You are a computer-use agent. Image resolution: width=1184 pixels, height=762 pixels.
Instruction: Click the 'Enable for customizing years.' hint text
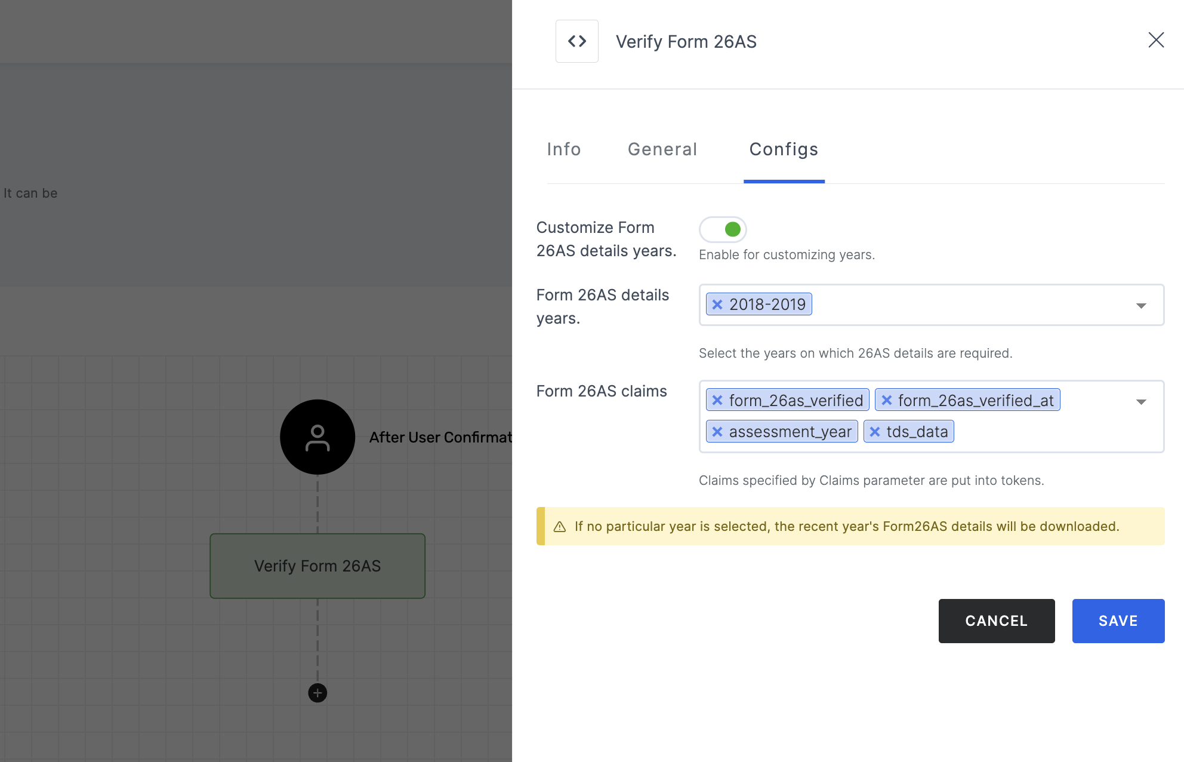coord(787,255)
